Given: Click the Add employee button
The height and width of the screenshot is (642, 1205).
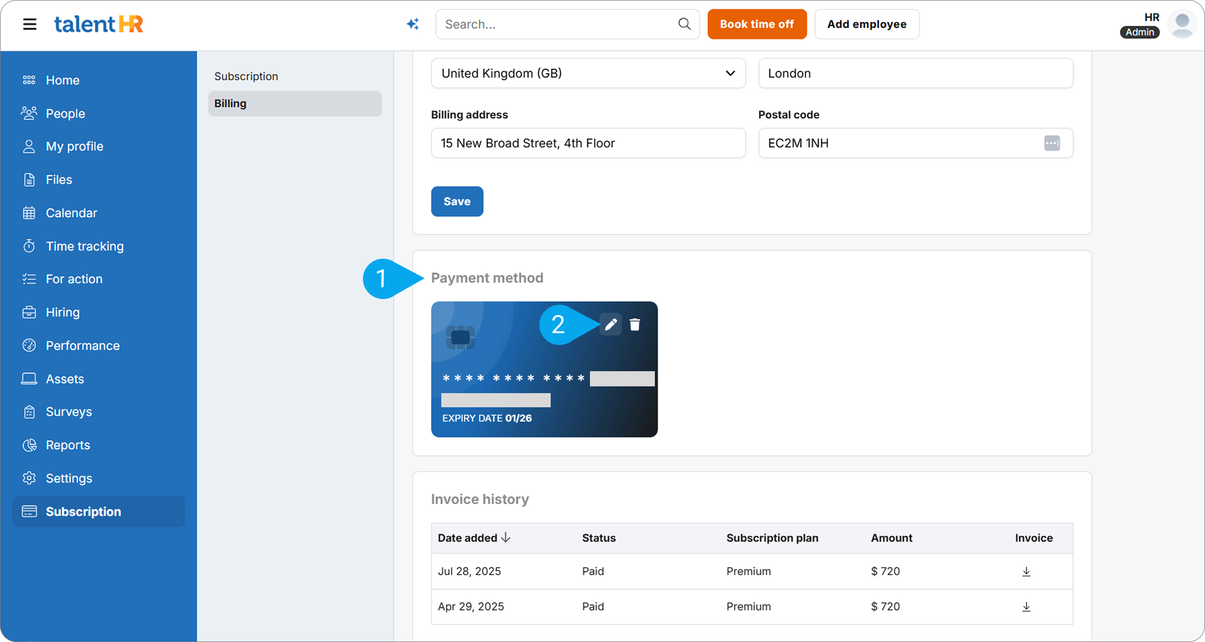Looking at the screenshot, I should point(867,24).
